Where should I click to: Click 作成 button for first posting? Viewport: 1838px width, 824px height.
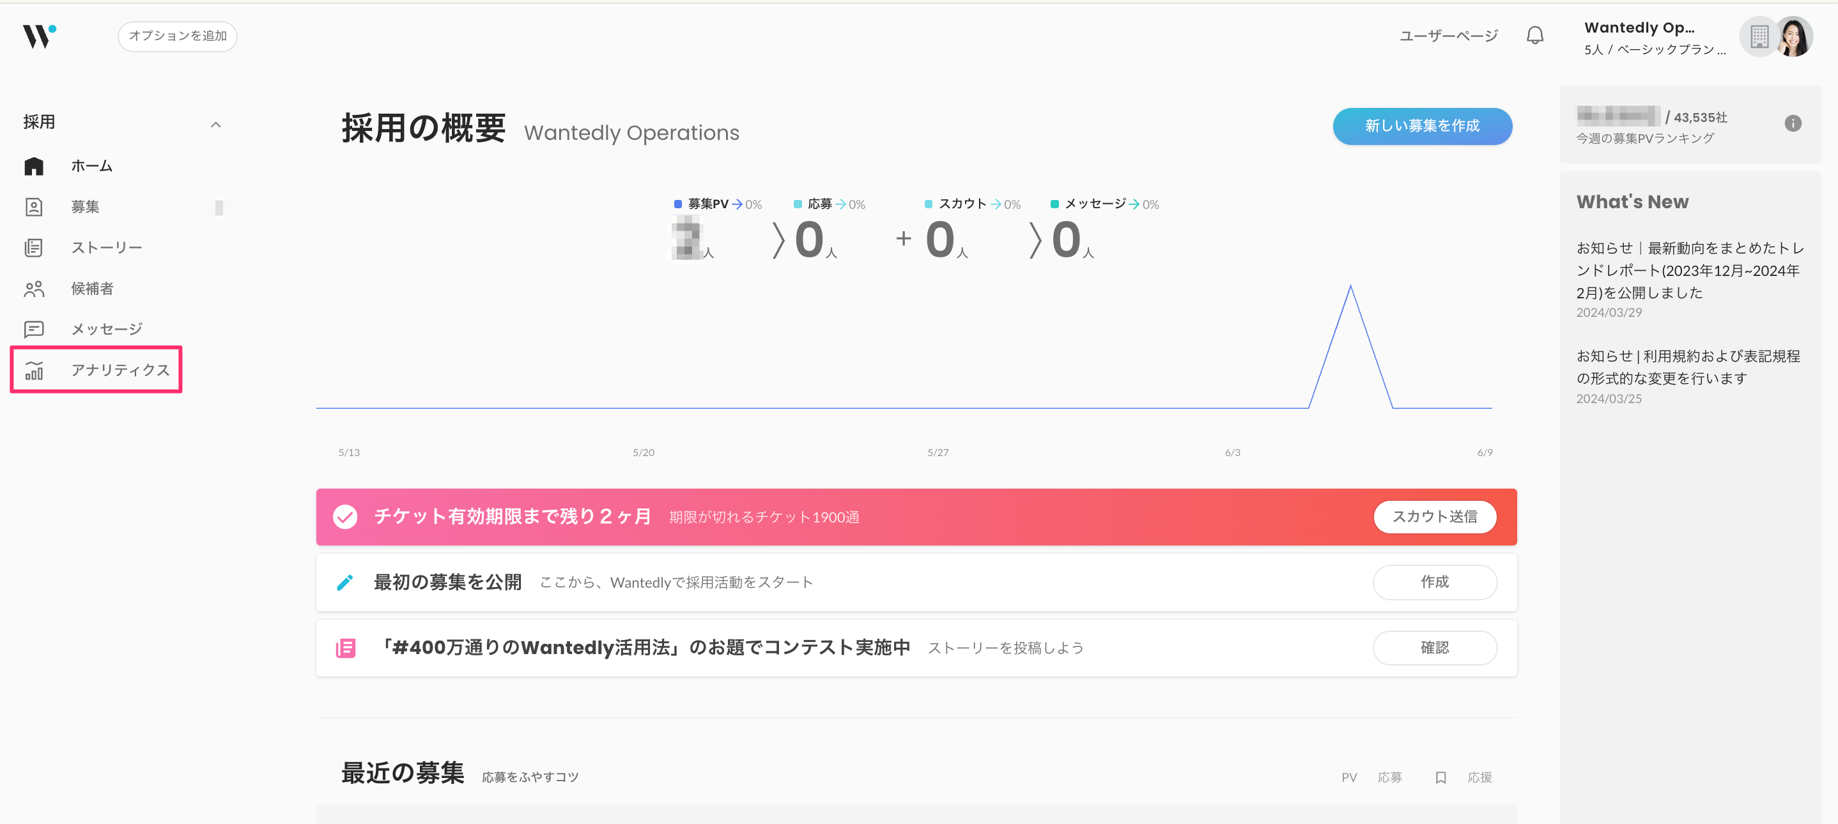coord(1434,582)
